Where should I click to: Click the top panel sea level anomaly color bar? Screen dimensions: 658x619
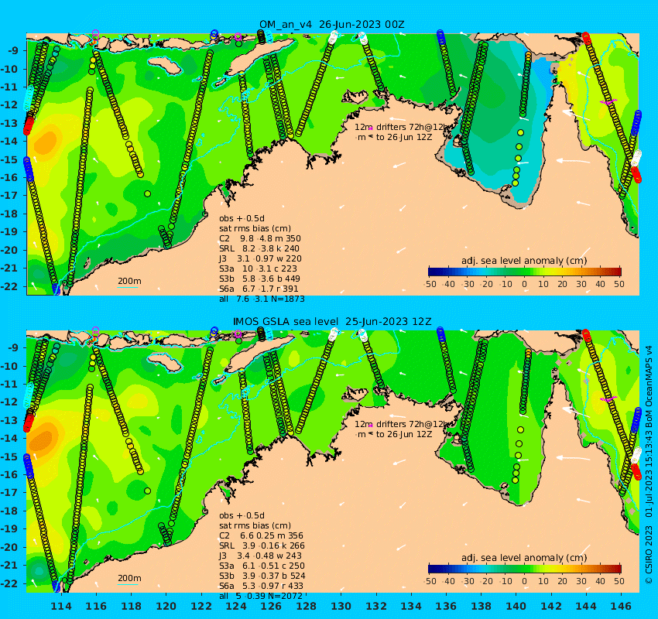525,272
